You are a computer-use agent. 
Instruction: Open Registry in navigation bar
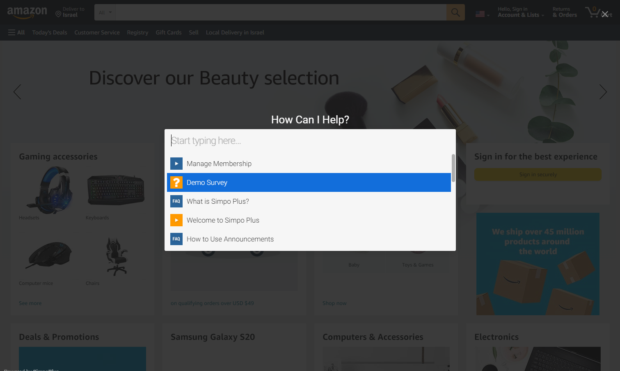(137, 32)
